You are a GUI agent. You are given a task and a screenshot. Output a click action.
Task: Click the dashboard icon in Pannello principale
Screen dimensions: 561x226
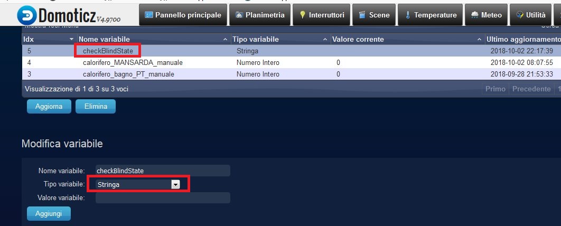pyautogui.click(x=148, y=15)
